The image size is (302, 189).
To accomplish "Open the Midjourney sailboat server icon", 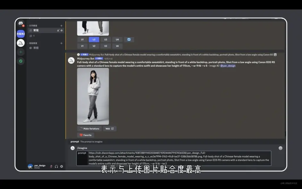I will [21, 43].
